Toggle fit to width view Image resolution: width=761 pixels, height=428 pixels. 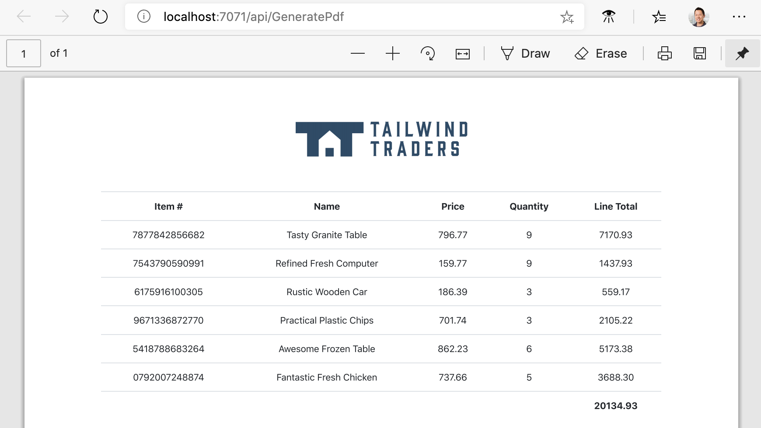click(462, 54)
